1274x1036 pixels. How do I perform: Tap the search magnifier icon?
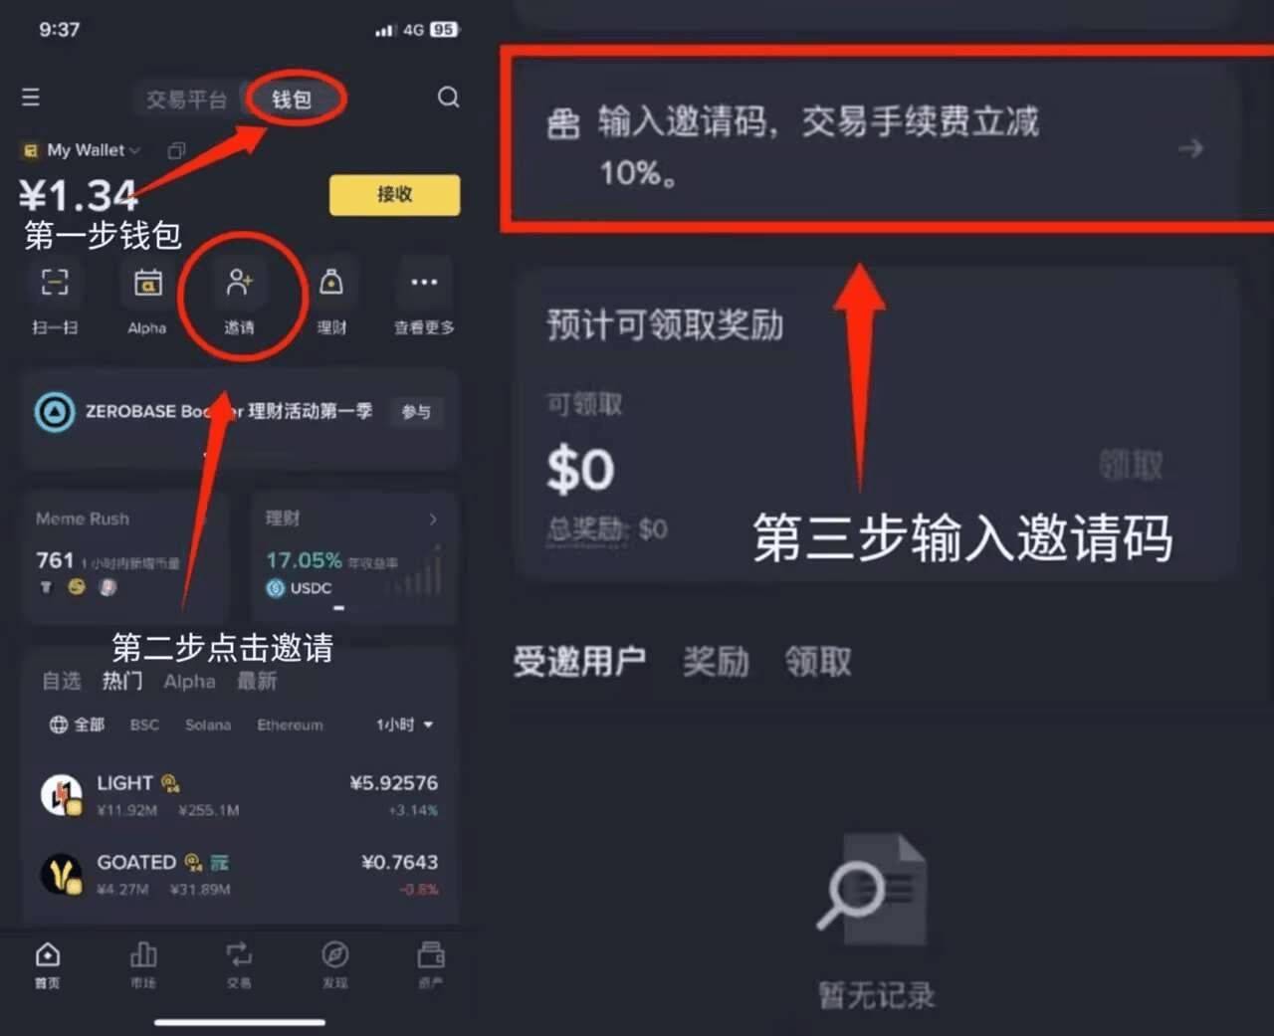click(x=449, y=98)
